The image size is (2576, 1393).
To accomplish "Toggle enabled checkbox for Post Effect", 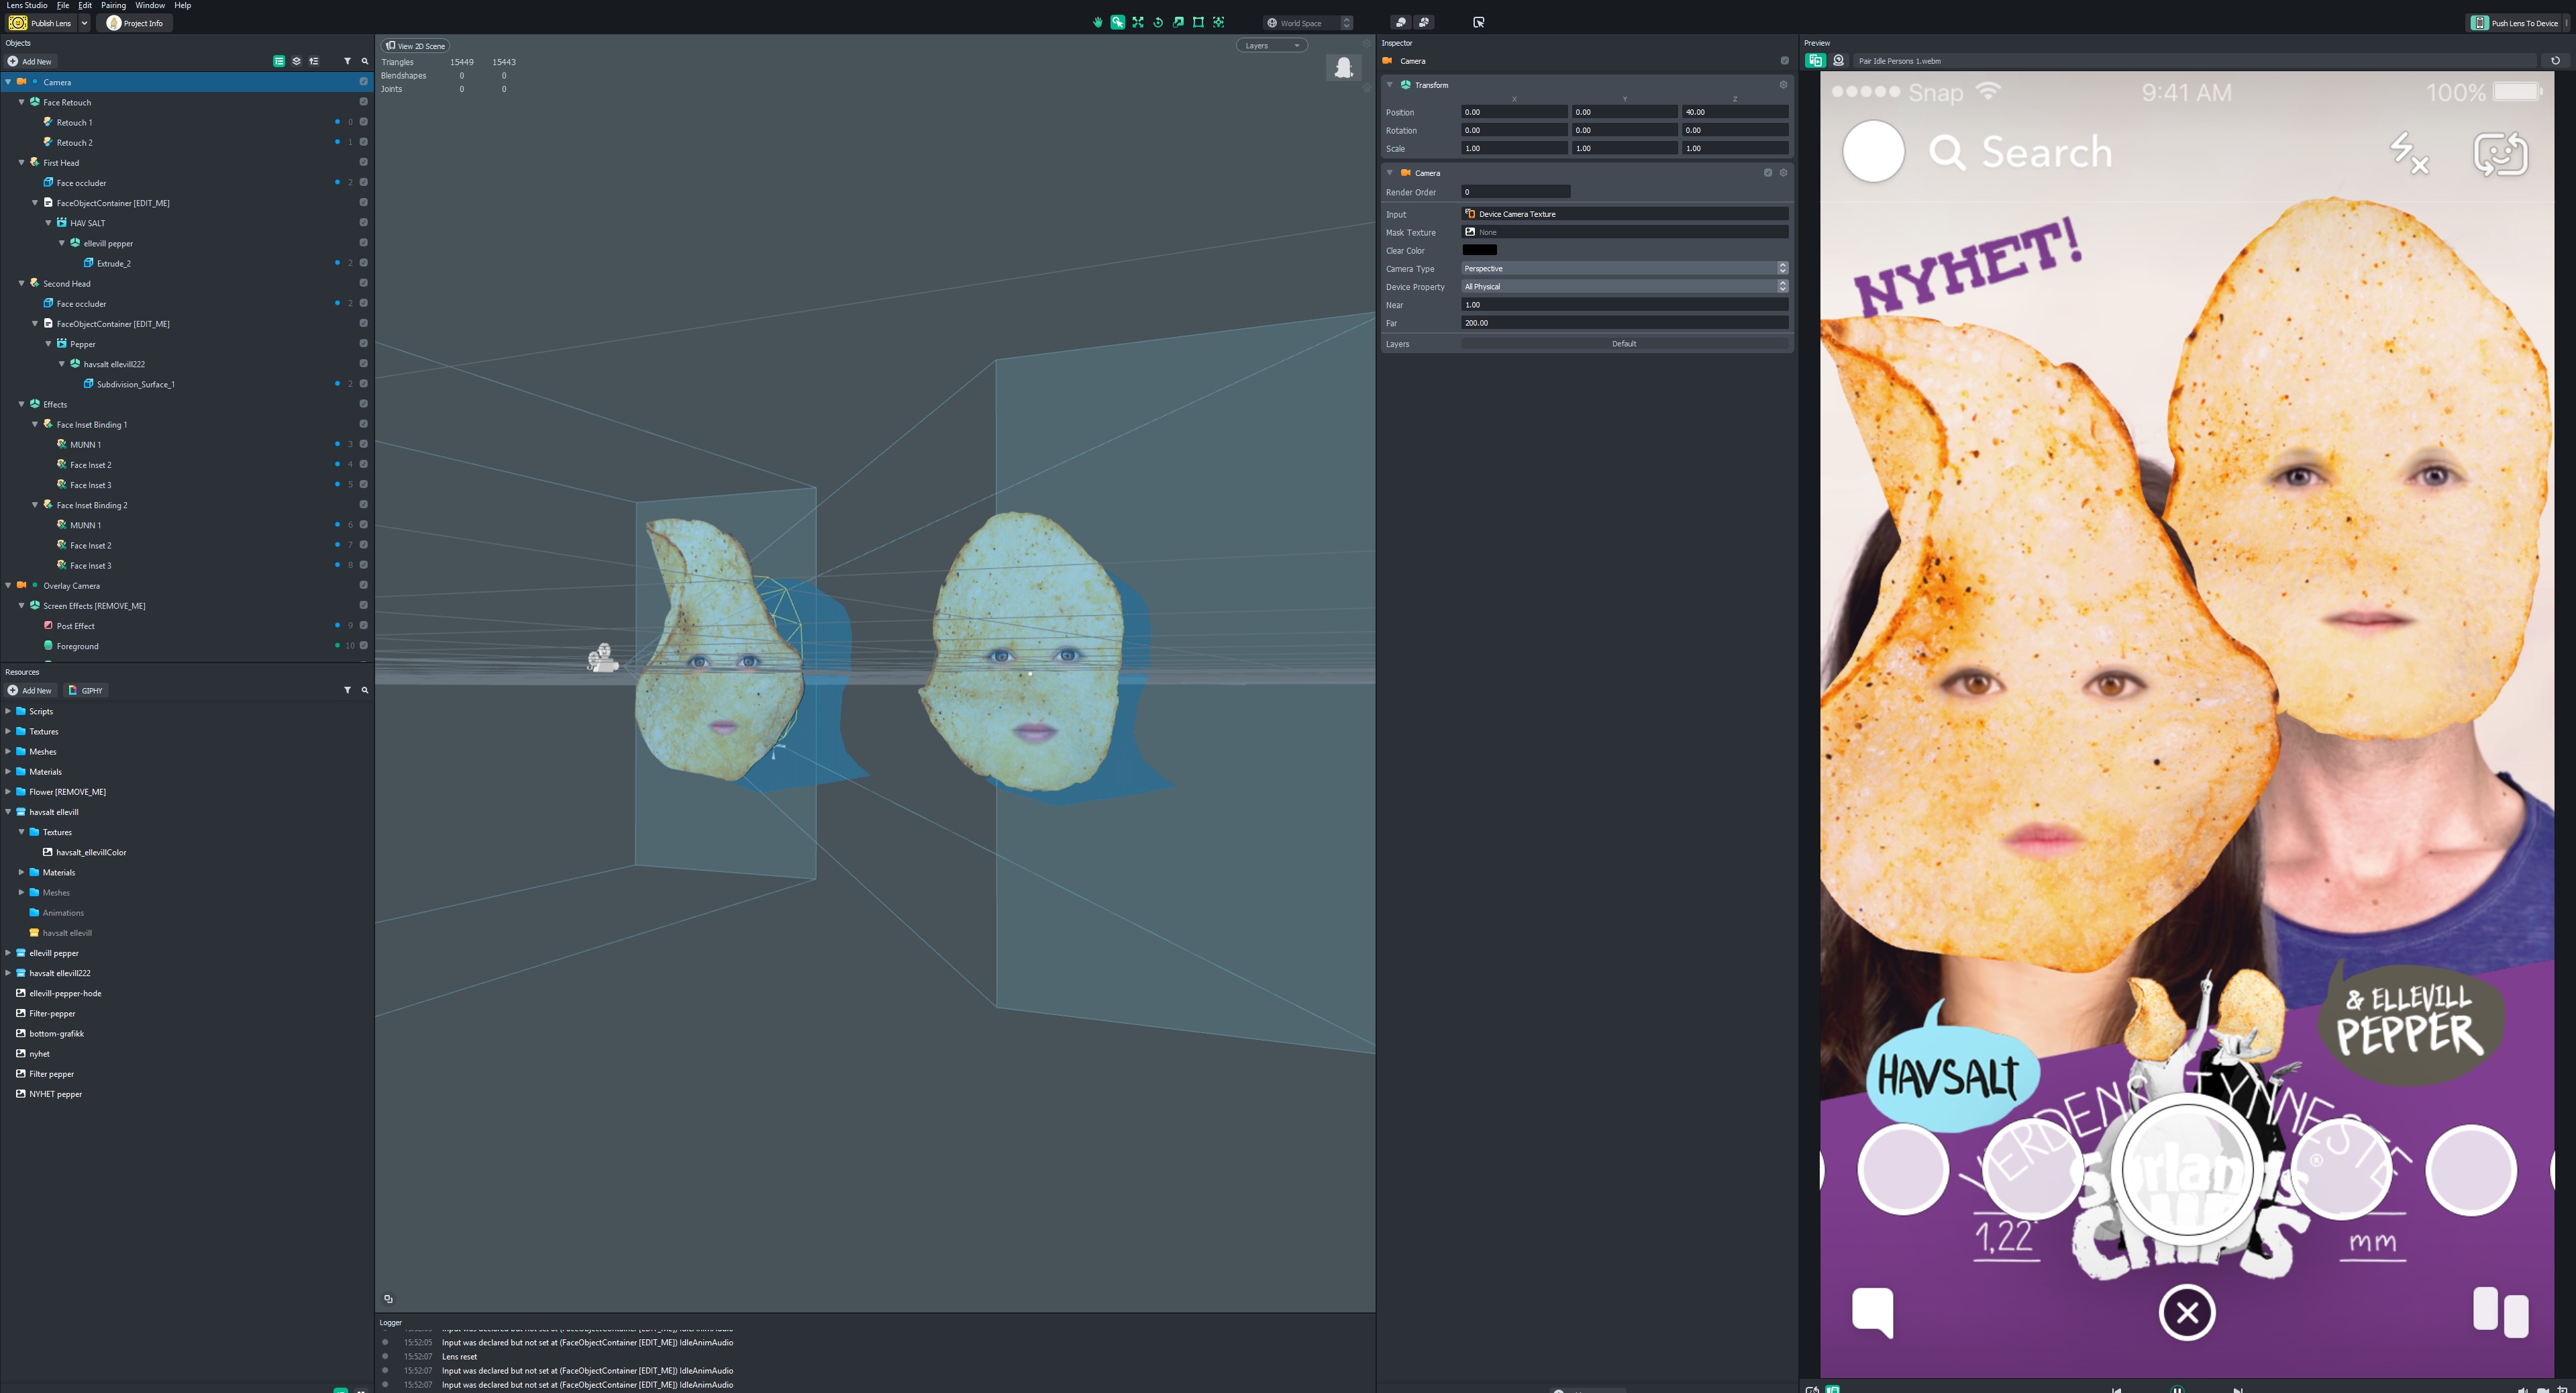I will [x=363, y=626].
